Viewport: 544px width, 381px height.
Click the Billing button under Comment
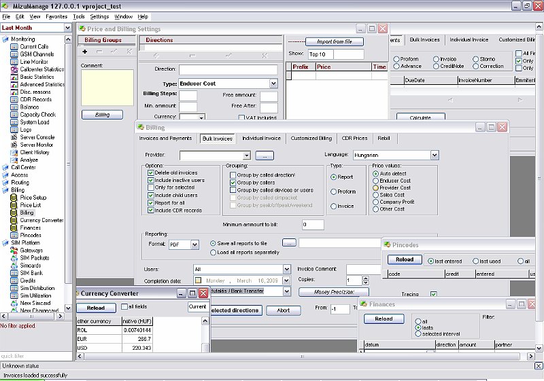pyautogui.click(x=103, y=115)
